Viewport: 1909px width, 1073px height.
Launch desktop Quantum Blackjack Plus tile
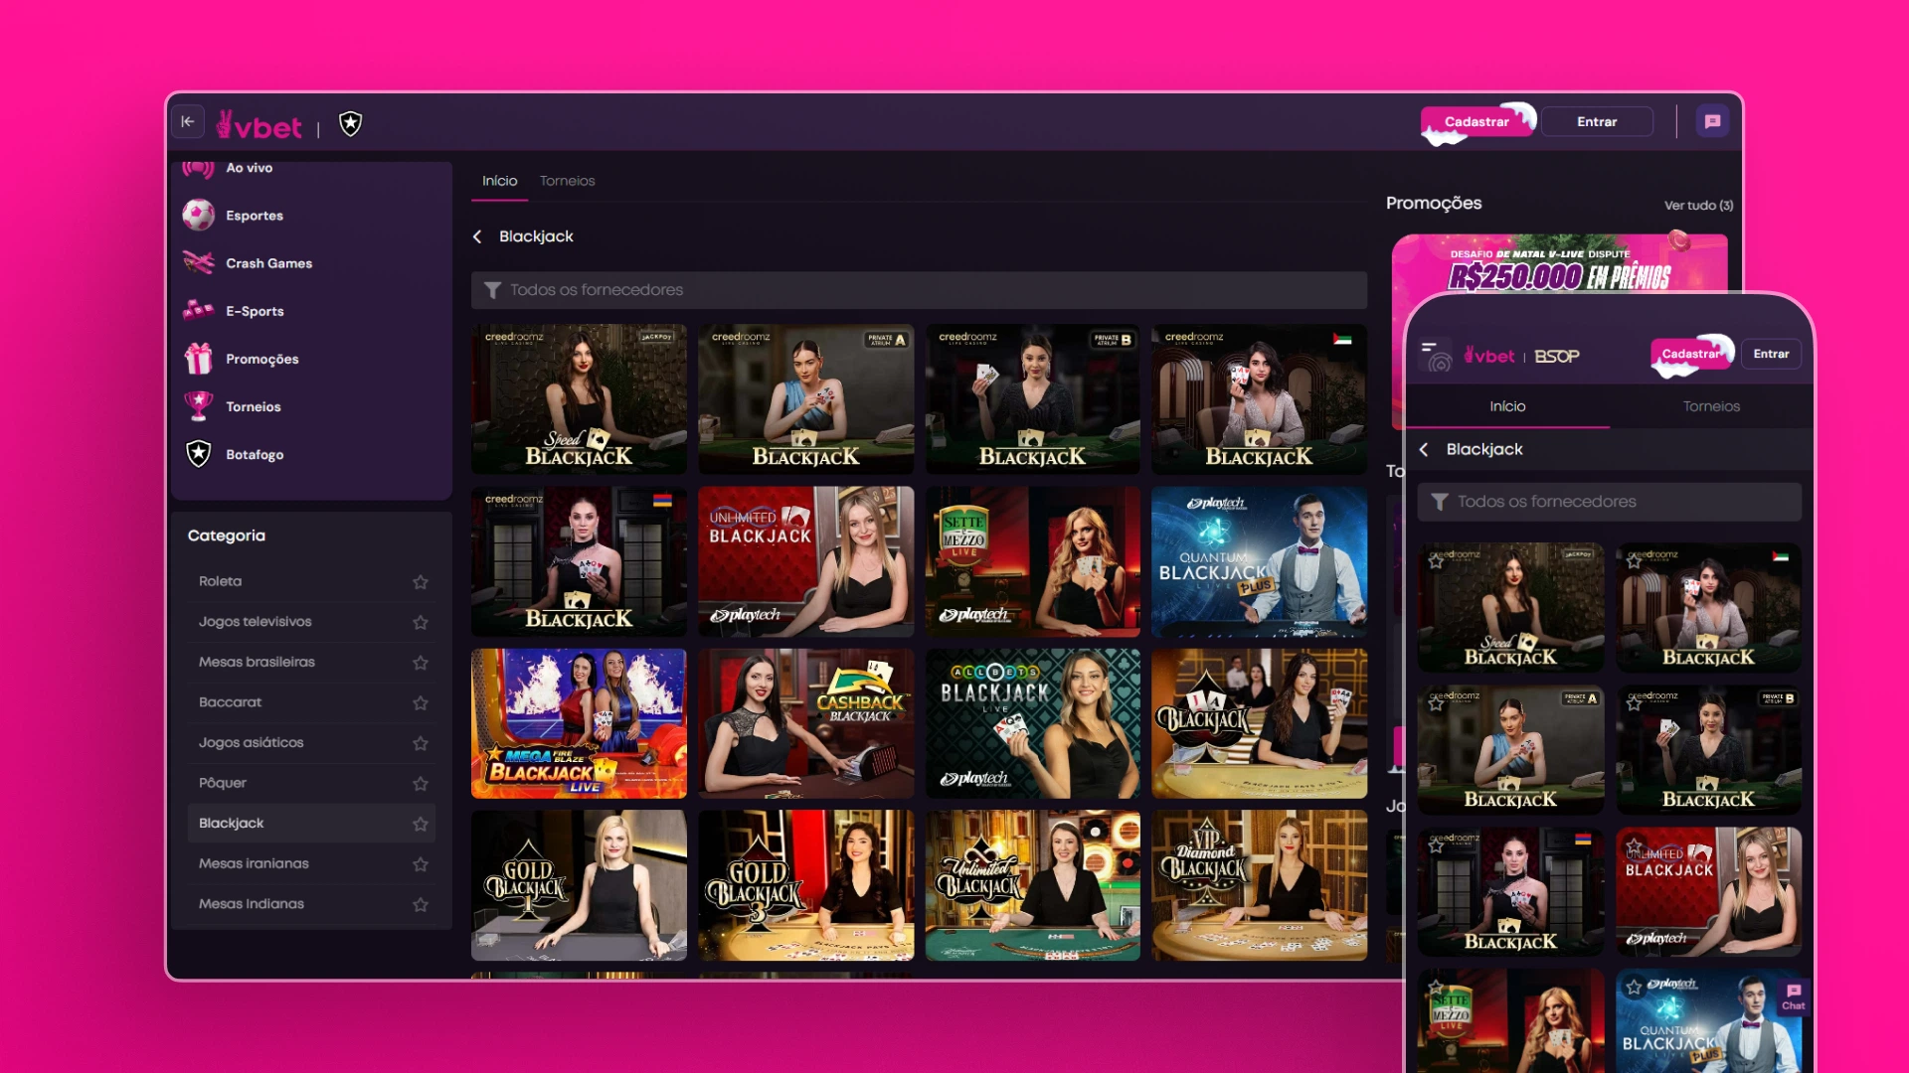(1259, 561)
